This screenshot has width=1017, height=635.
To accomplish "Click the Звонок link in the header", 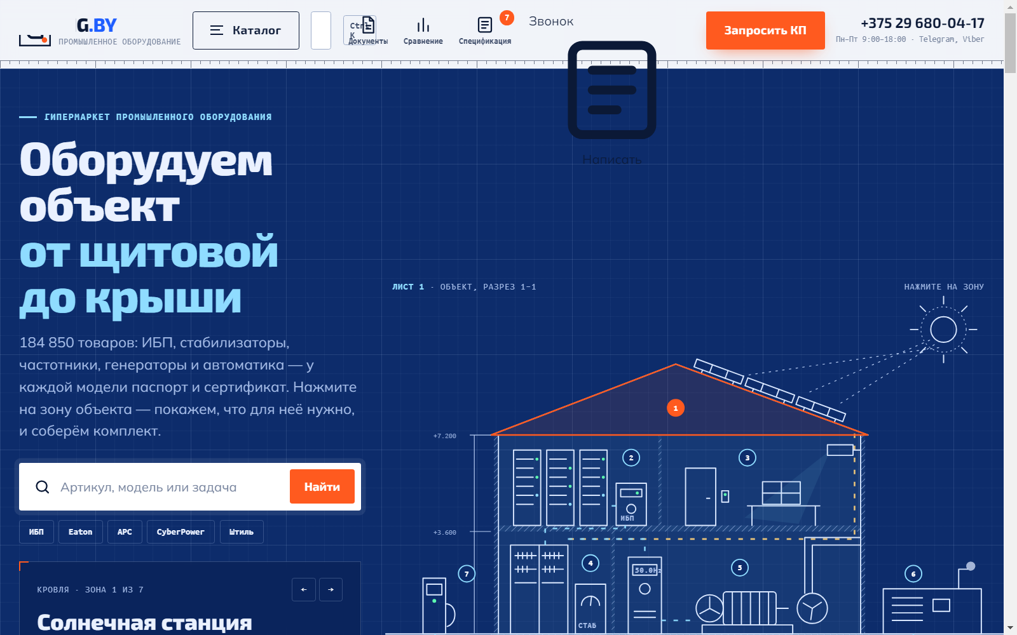I will [x=551, y=22].
